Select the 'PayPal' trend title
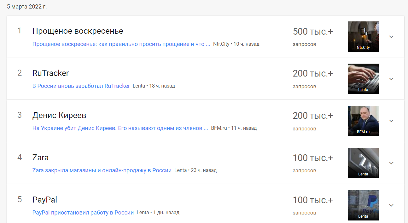Image resolution: width=408 pixels, height=223 pixels. point(45,200)
